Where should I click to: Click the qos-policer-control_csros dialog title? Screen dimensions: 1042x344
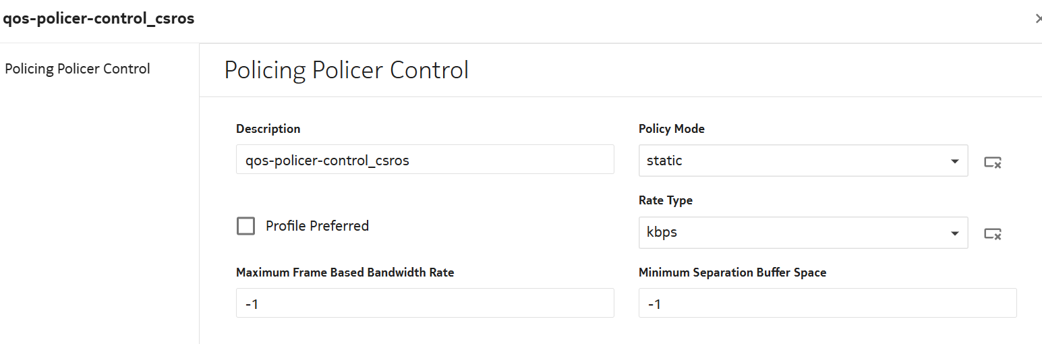point(99,19)
